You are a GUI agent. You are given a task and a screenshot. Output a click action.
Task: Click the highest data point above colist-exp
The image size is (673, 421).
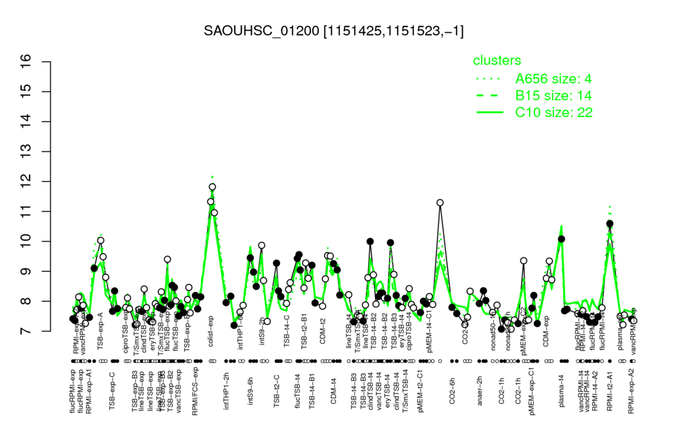(212, 187)
